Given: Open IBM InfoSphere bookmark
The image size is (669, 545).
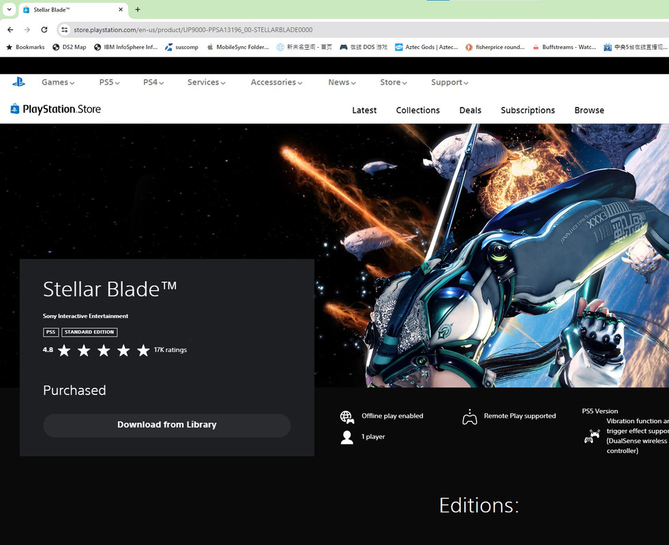Looking at the screenshot, I should (x=126, y=47).
